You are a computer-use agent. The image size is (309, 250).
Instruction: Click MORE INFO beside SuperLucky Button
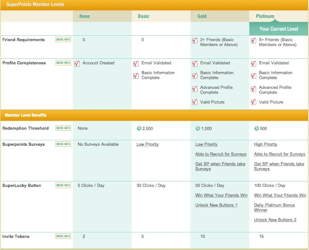(x=63, y=185)
